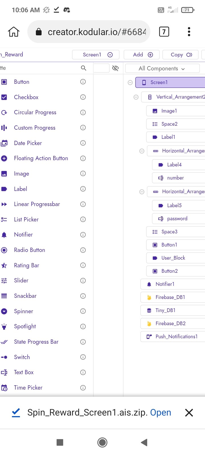205x456 pixels.
Task: Show info icon for Spotlight component
Action: coord(83,326)
